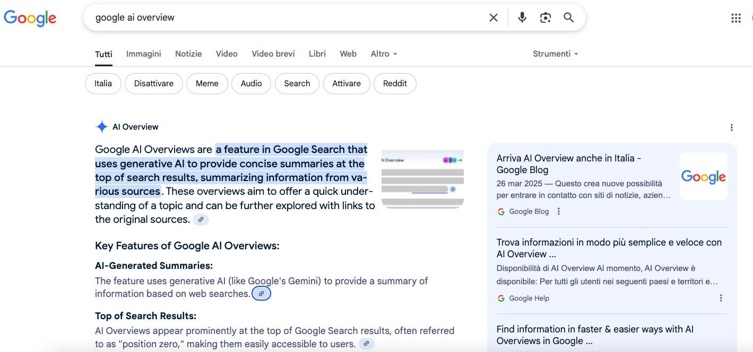Select the Tutti tab
The height and width of the screenshot is (352, 753).
[103, 54]
